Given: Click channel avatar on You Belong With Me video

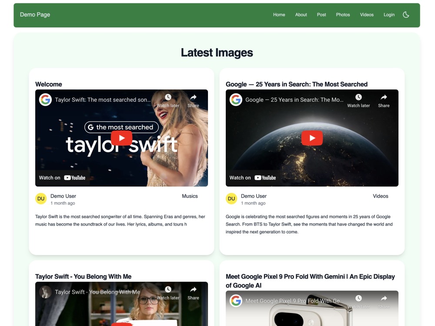Looking at the screenshot, I should [45, 292].
